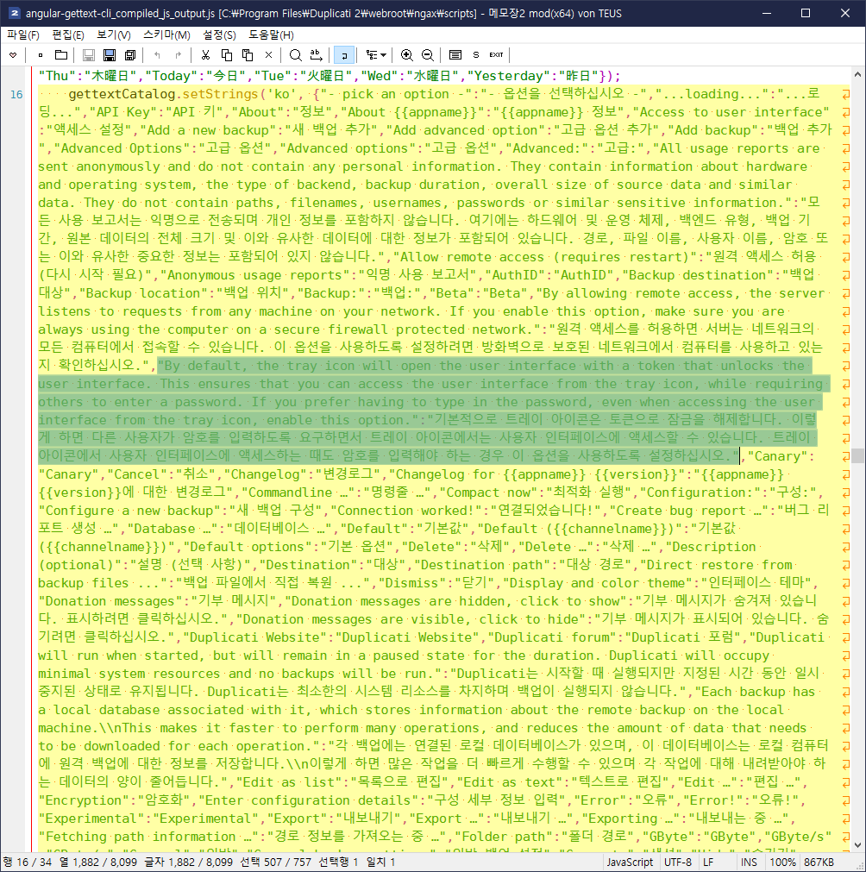
Task: Click the line position '행 16 / 34' status
Action: click(x=28, y=862)
